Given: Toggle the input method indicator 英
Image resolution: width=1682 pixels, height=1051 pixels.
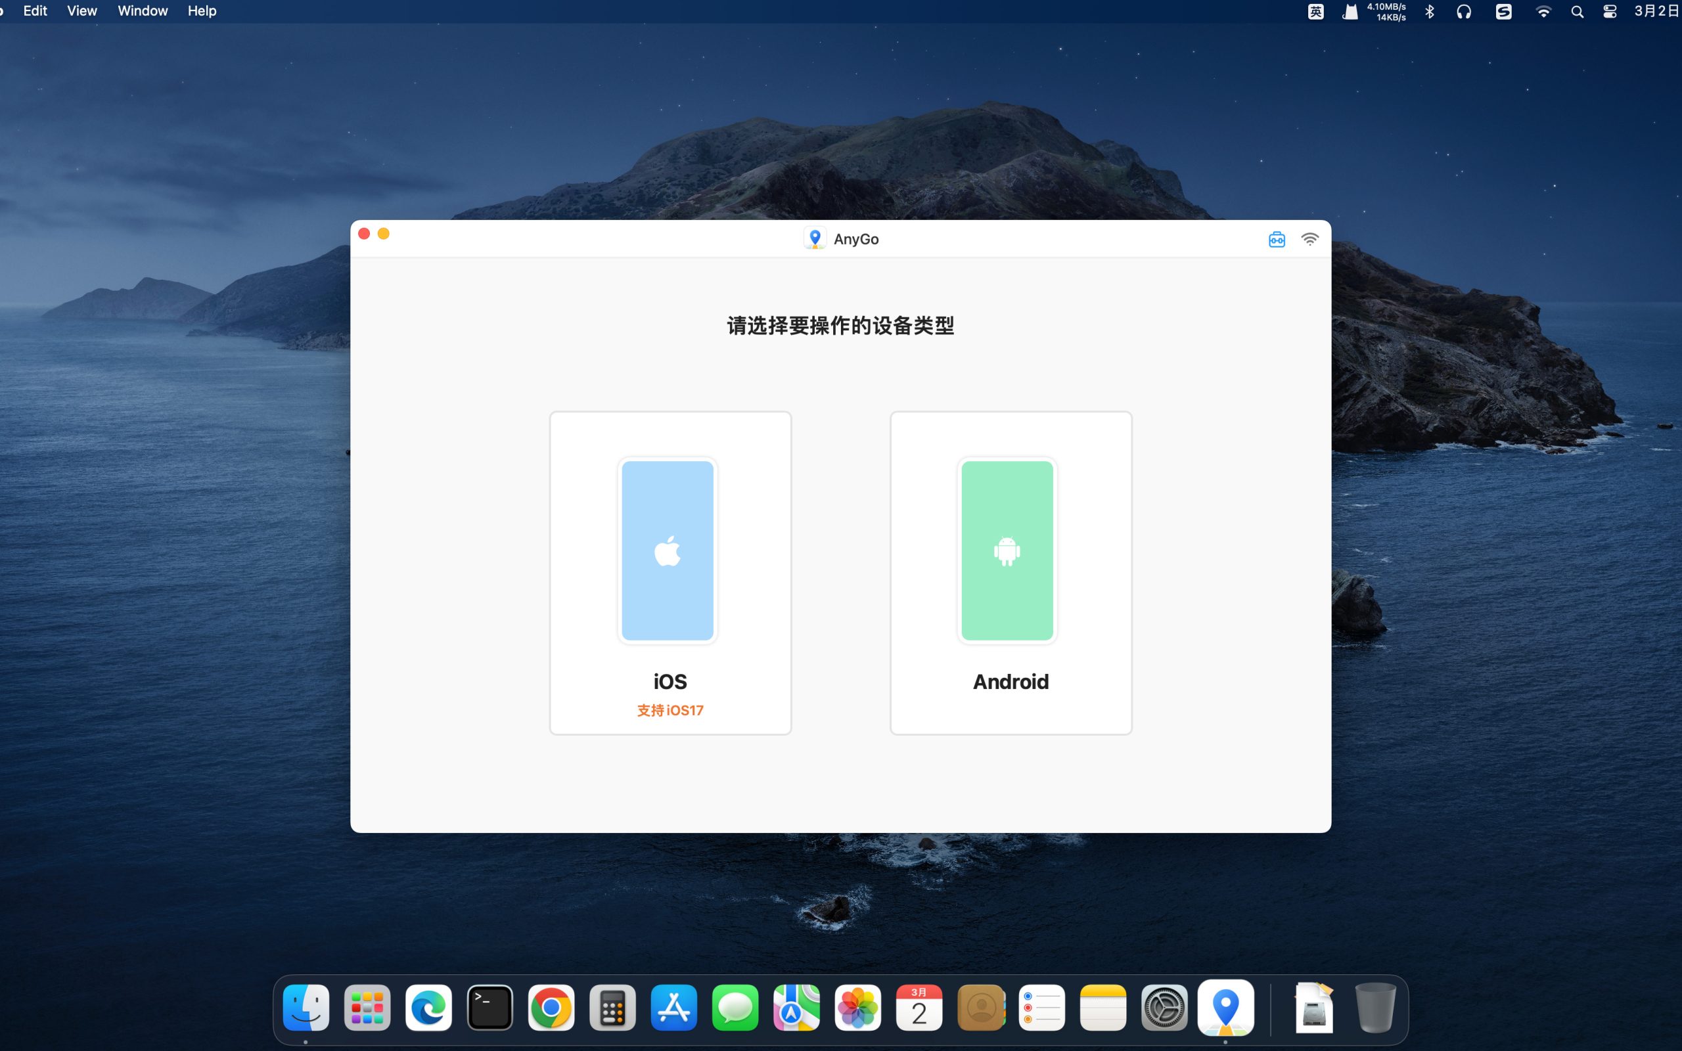Looking at the screenshot, I should (1315, 11).
